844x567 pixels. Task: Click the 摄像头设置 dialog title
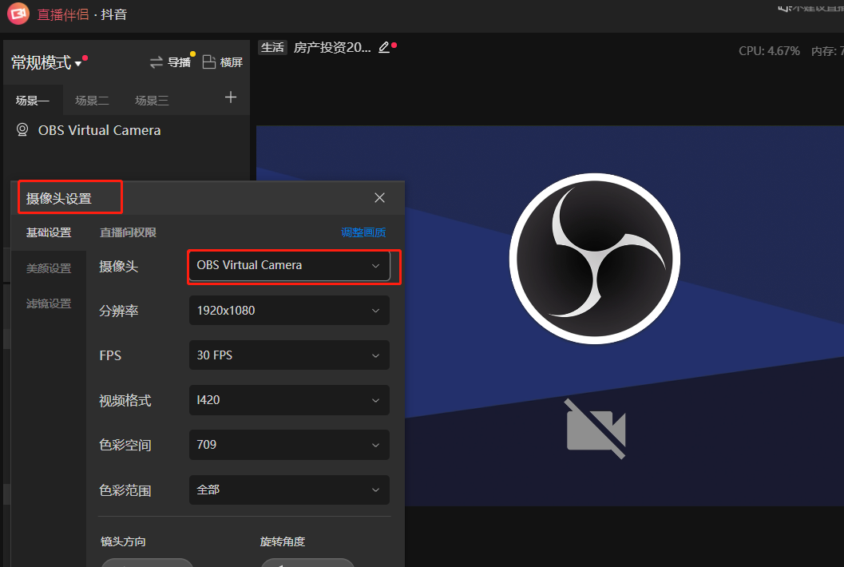pos(59,199)
